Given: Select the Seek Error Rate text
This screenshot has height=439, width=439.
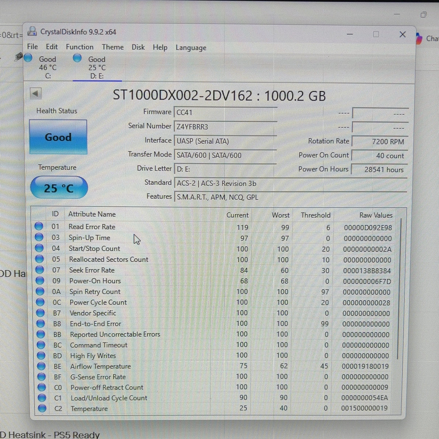Looking at the screenshot, I should pos(92,270).
